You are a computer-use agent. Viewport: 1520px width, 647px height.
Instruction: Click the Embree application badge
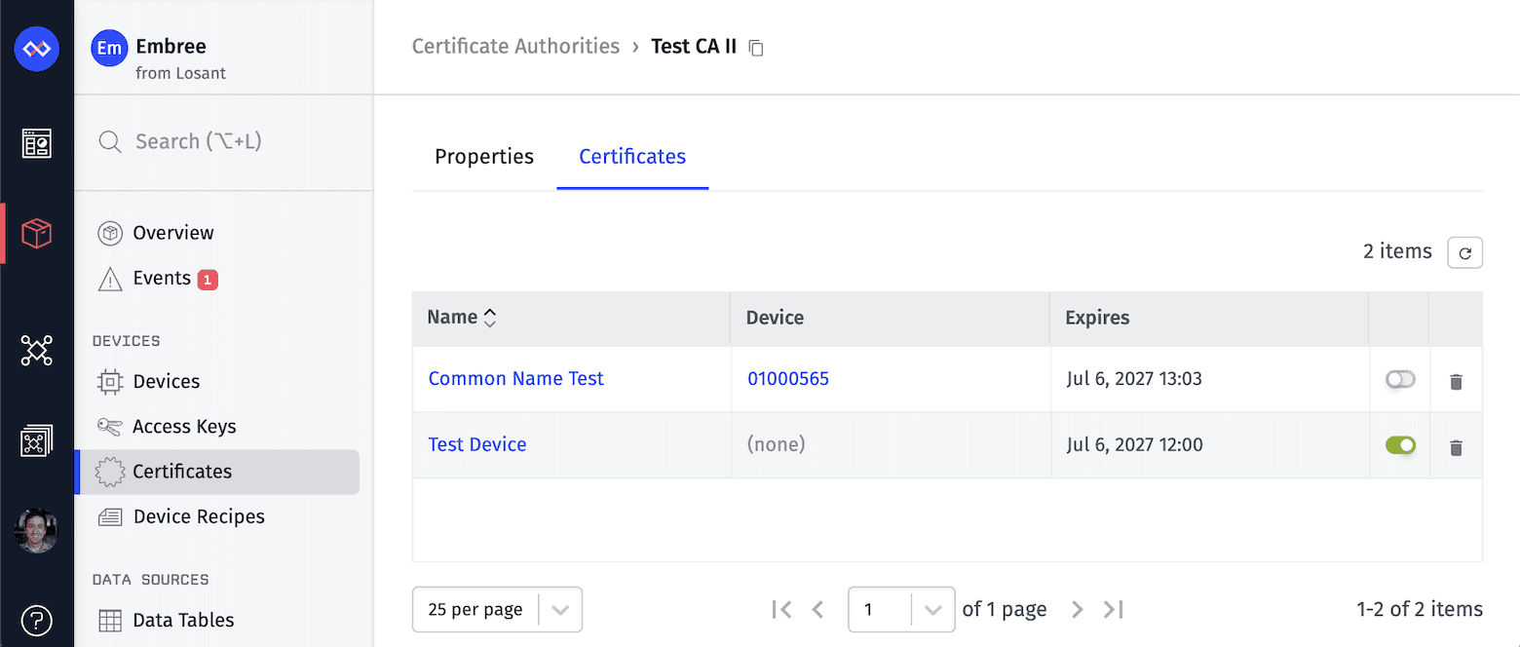click(109, 48)
